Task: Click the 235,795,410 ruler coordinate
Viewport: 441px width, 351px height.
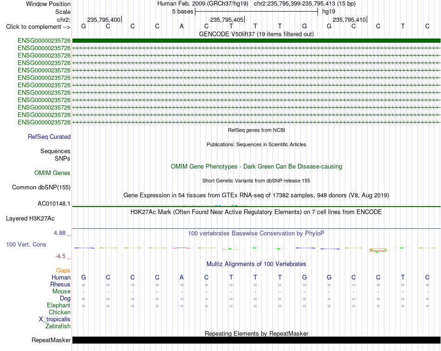Action: pos(349,19)
